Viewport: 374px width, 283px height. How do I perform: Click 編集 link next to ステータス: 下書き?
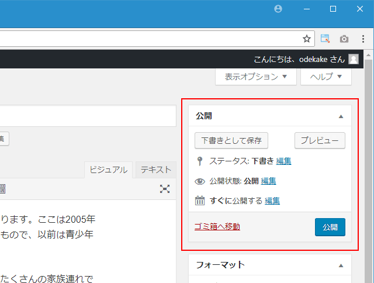[283, 161]
